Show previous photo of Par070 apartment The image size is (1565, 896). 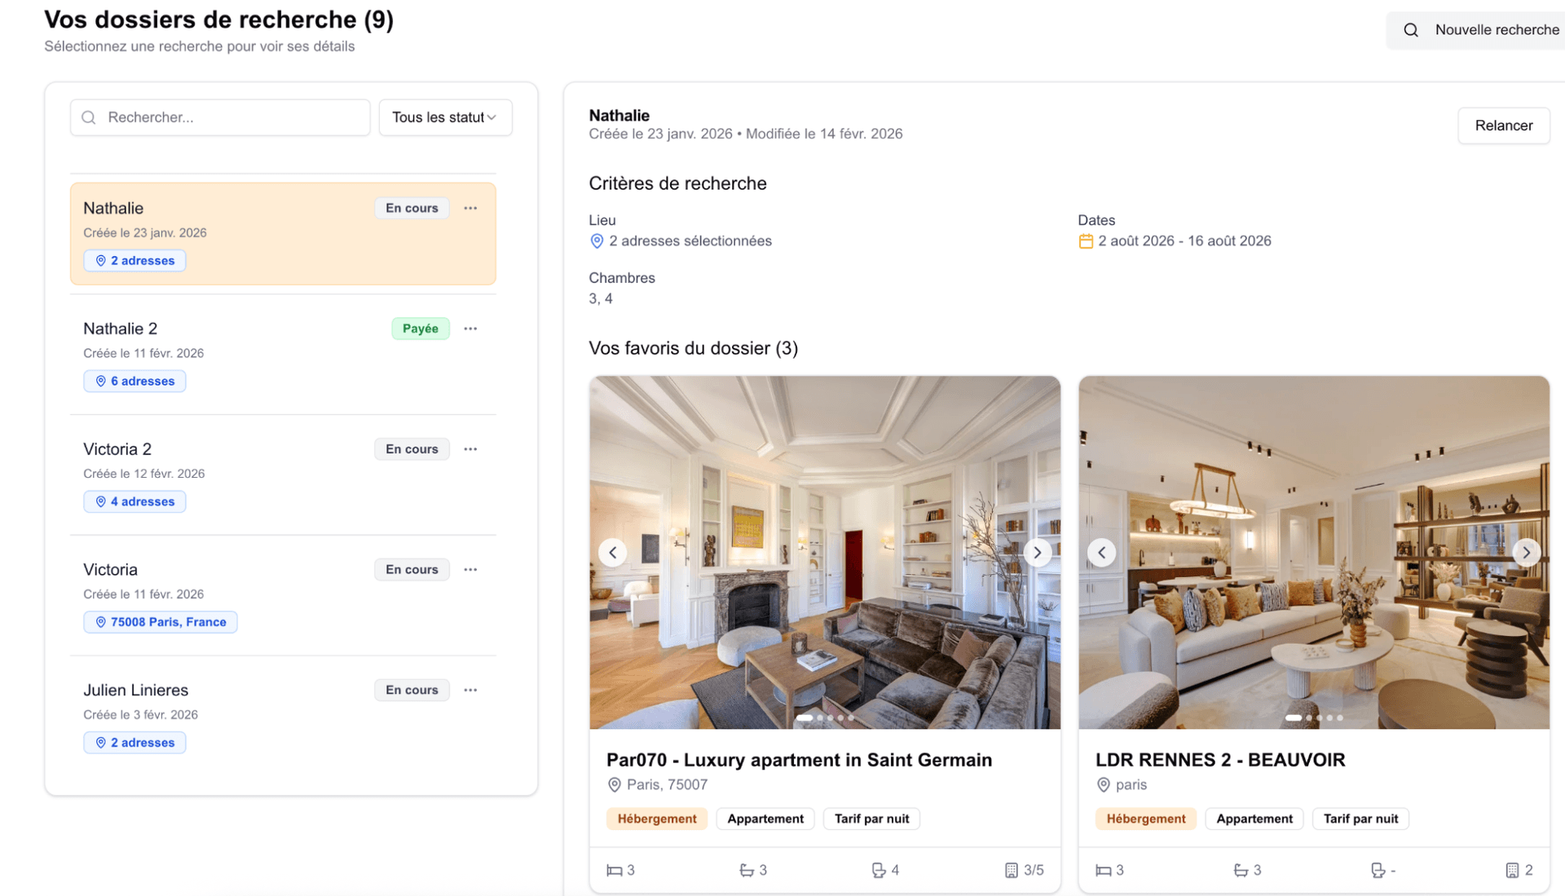click(613, 553)
